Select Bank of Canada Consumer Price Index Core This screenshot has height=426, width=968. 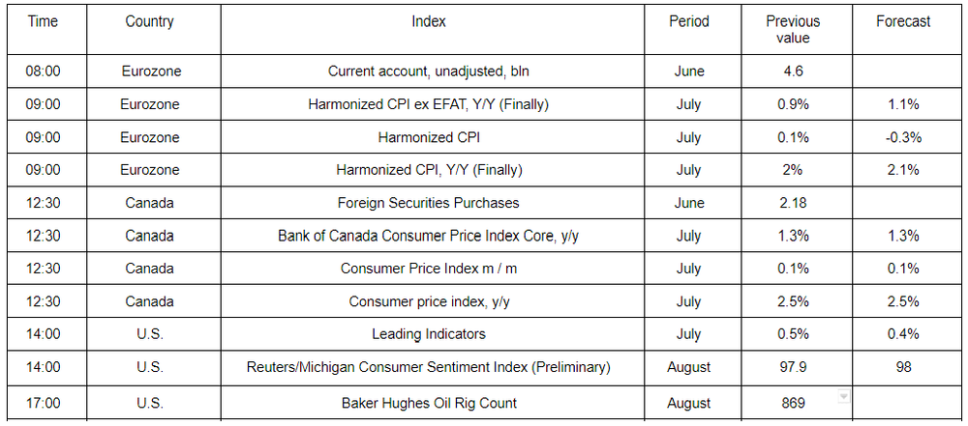(429, 236)
